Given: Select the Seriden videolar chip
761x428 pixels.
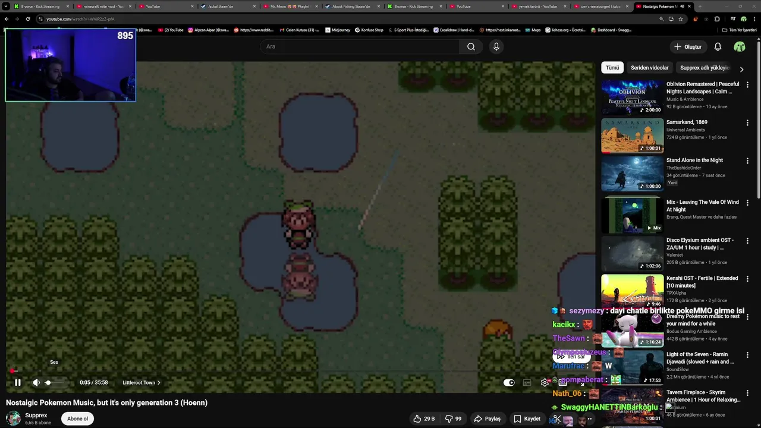Looking at the screenshot, I should [650, 68].
